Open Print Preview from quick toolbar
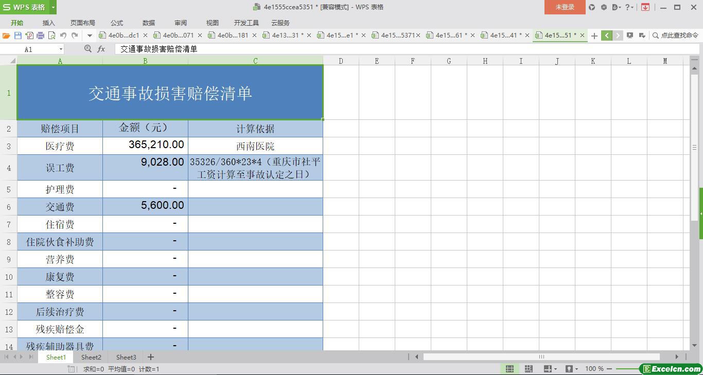Viewport: 703px width, 375px height. [51, 35]
